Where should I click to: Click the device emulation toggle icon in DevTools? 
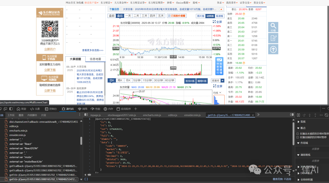[x=5, y=109]
